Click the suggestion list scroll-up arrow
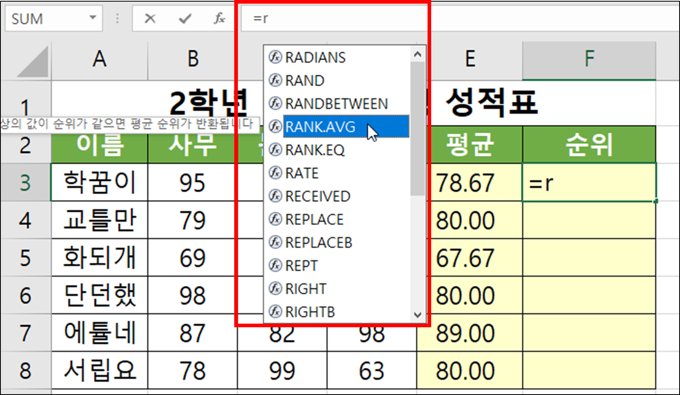The width and height of the screenshot is (680, 395). click(417, 54)
